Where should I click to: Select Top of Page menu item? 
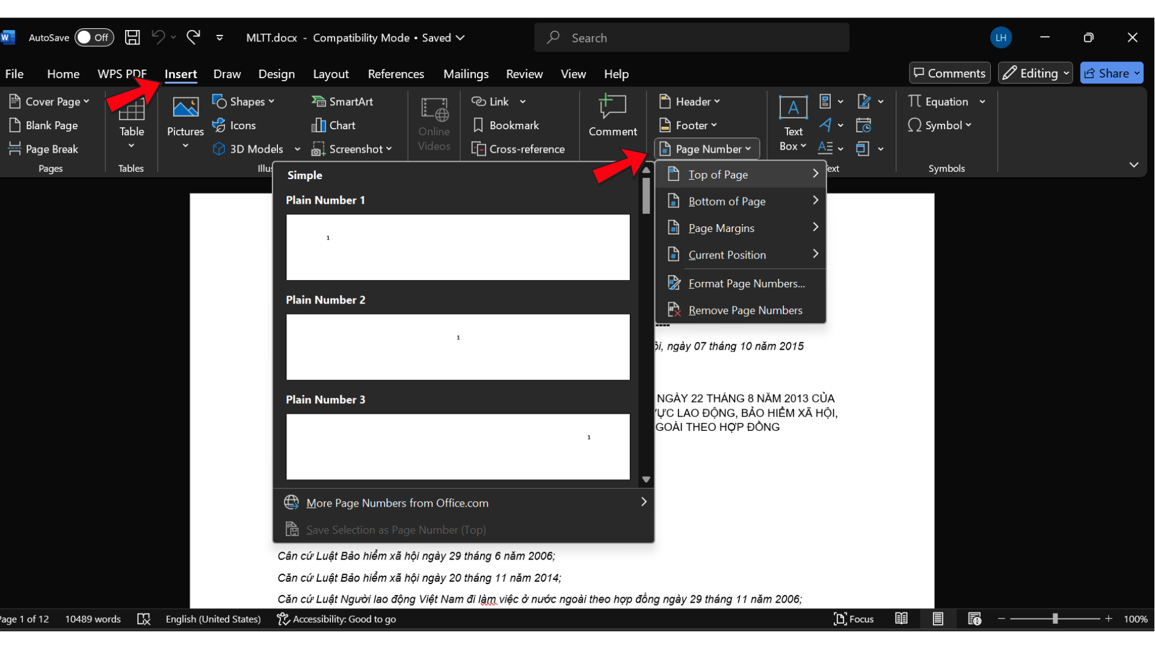741,174
